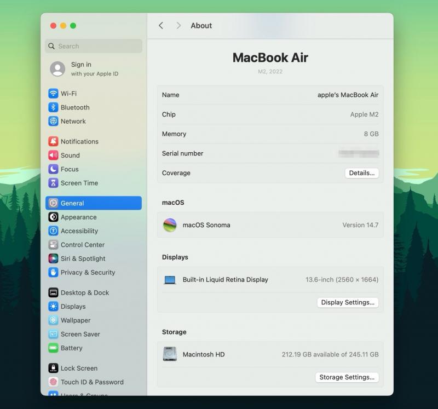This screenshot has height=409, width=438.
Task: Select Network in the sidebar
Action: [94, 121]
